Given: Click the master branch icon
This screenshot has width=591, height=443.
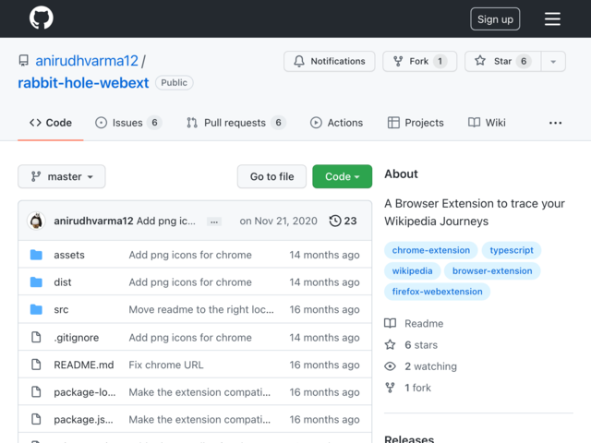Looking at the screenshot, I should click(36, 176).
